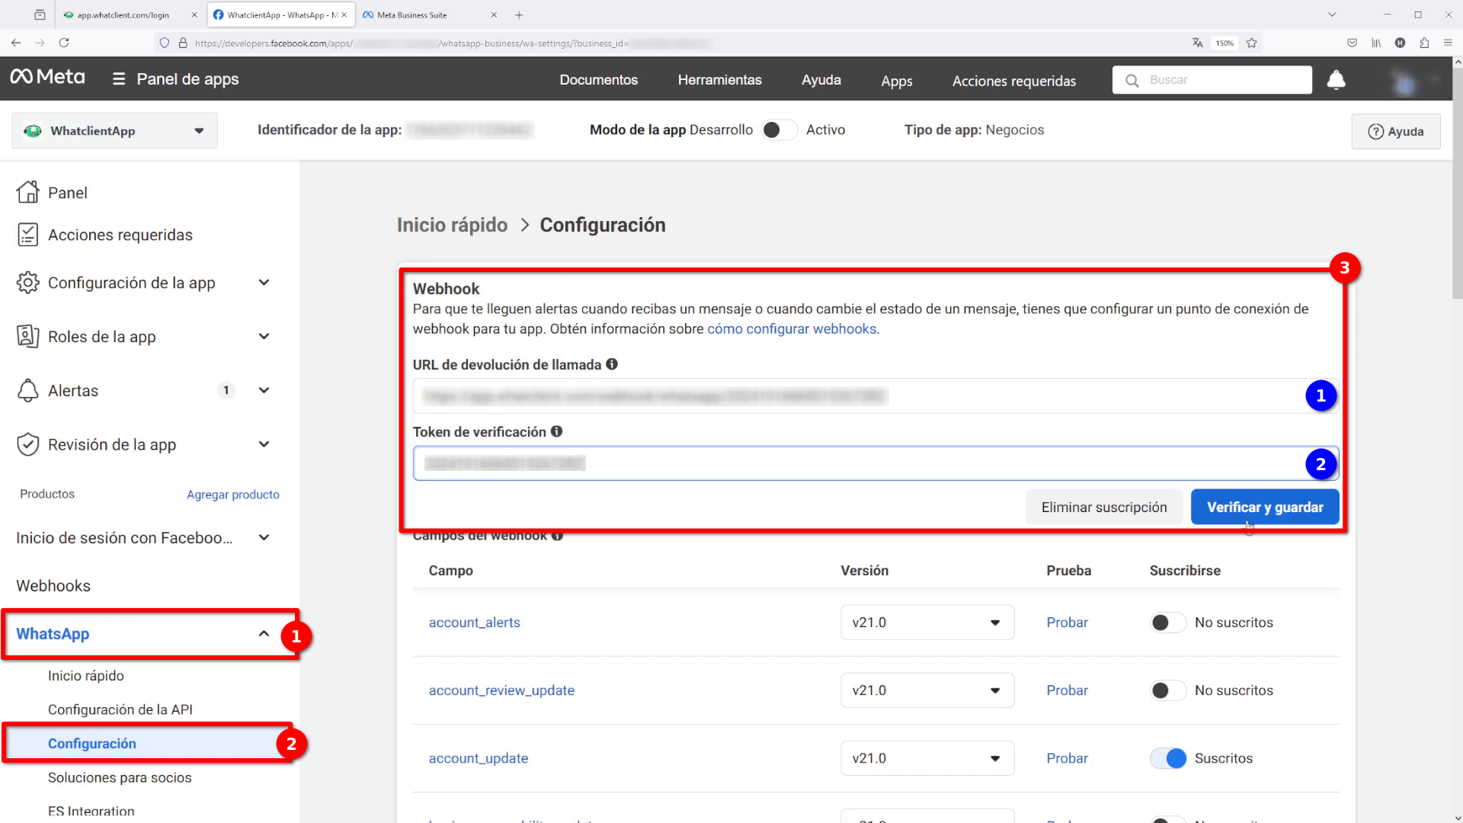Click the bookmark star icon in address bar

pyautogui.click(x=1251, y=43)
